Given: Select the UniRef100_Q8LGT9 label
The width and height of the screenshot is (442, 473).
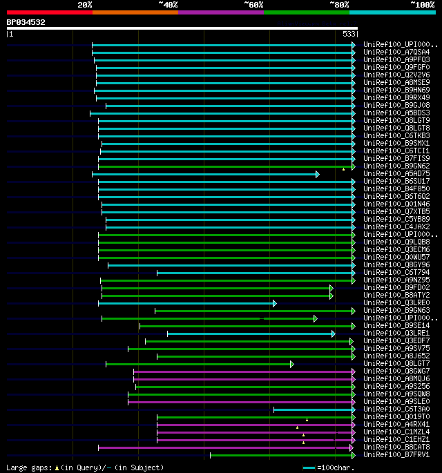Looking at the screenshot, I should coord(396,120).
